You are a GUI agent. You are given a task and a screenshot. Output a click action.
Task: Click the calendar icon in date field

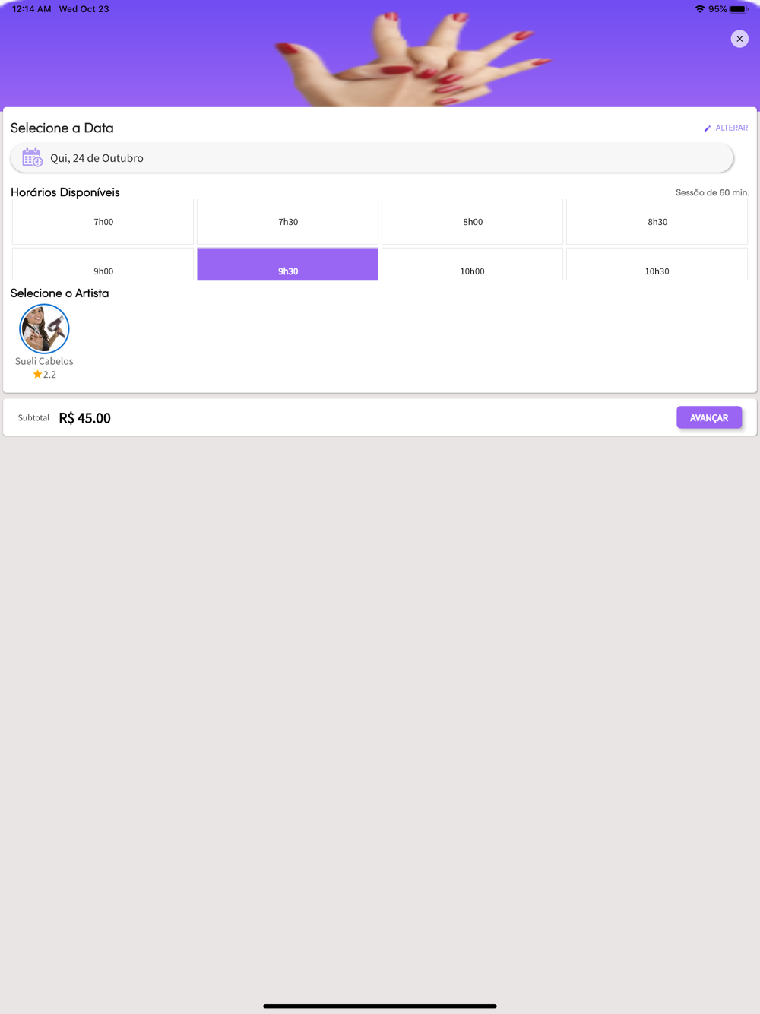pyautogui.click(x=32, y=158)
